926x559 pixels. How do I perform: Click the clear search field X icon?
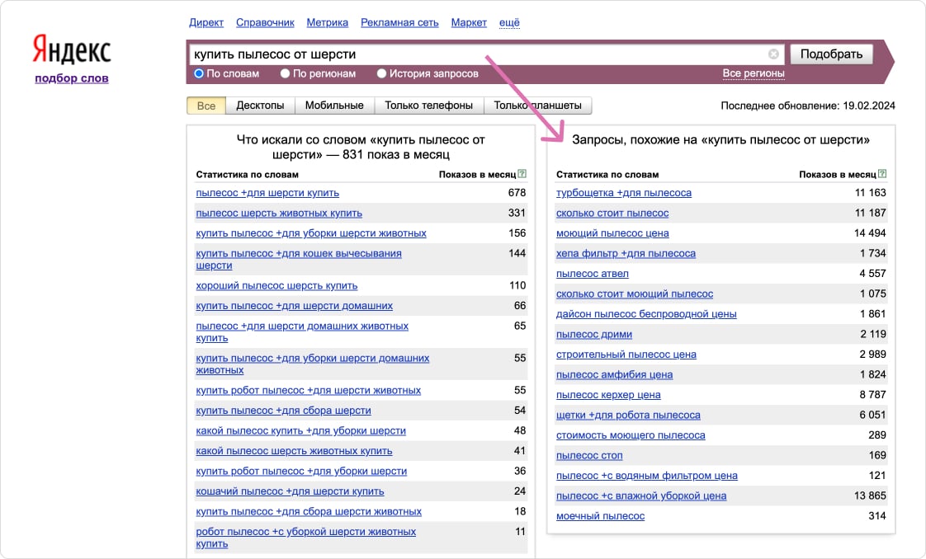773,54
